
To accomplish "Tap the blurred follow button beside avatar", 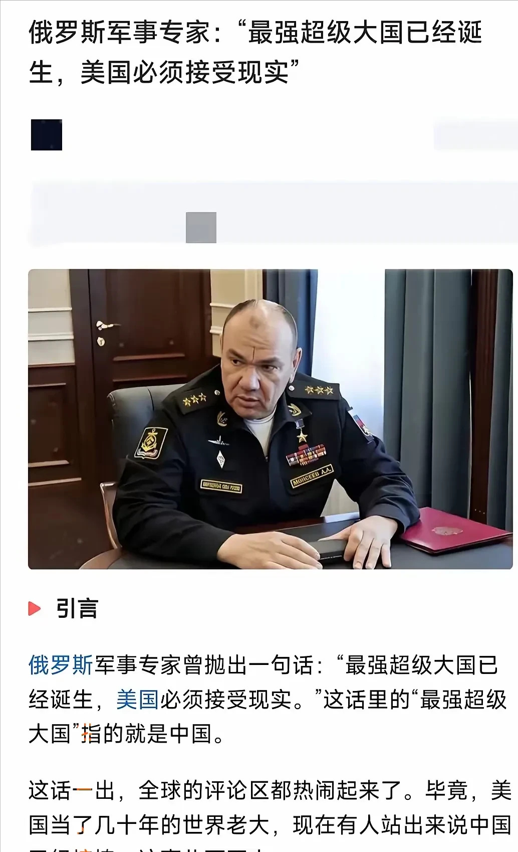I will [475, 135].
